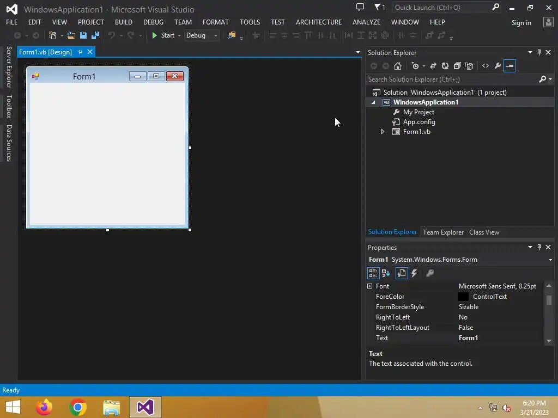
Task: Toggle pin on Form1.vb [Design] tab
Action: 80,52
